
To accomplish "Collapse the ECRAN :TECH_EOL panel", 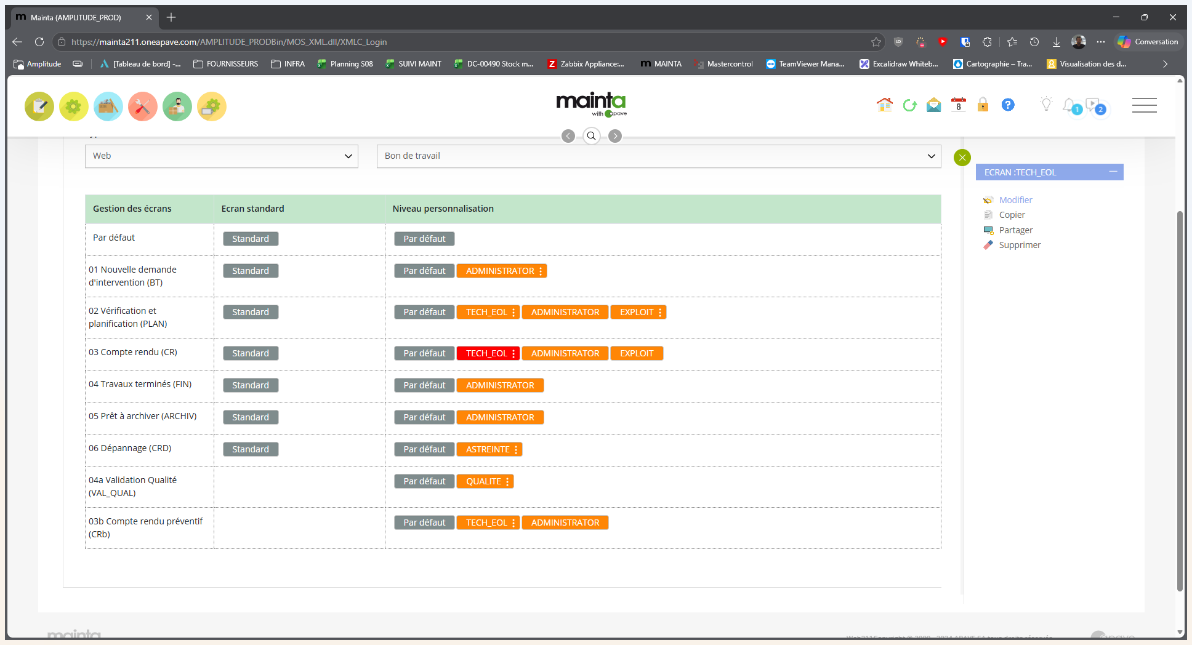I will [1113, 172].
